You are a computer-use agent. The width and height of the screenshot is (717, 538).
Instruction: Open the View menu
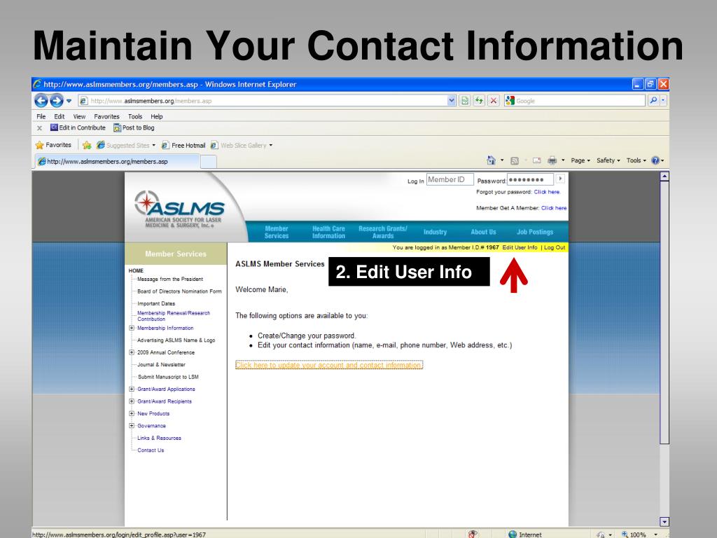click(79, 117)
